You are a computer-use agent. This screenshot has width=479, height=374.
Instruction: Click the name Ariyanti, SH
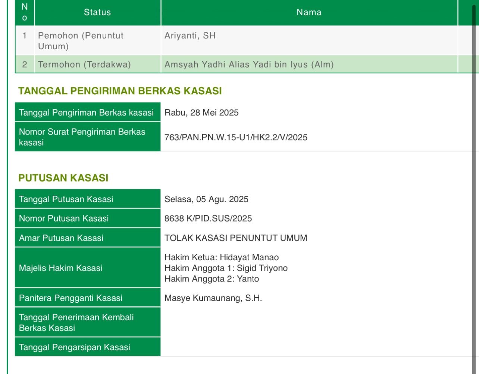pyautogui.click(x=190, y=36)
